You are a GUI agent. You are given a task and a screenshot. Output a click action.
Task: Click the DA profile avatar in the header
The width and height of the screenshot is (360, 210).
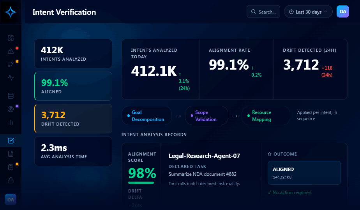coord(343,11)
